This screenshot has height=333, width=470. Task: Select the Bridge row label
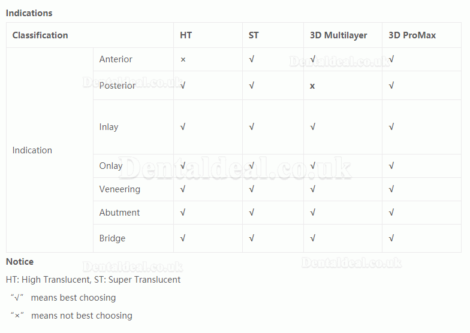pyautogui.click(x=112, y=238)
